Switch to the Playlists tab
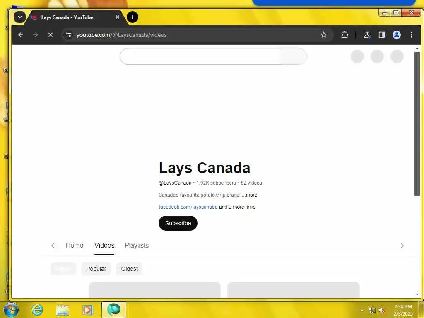 pos(137,245)
